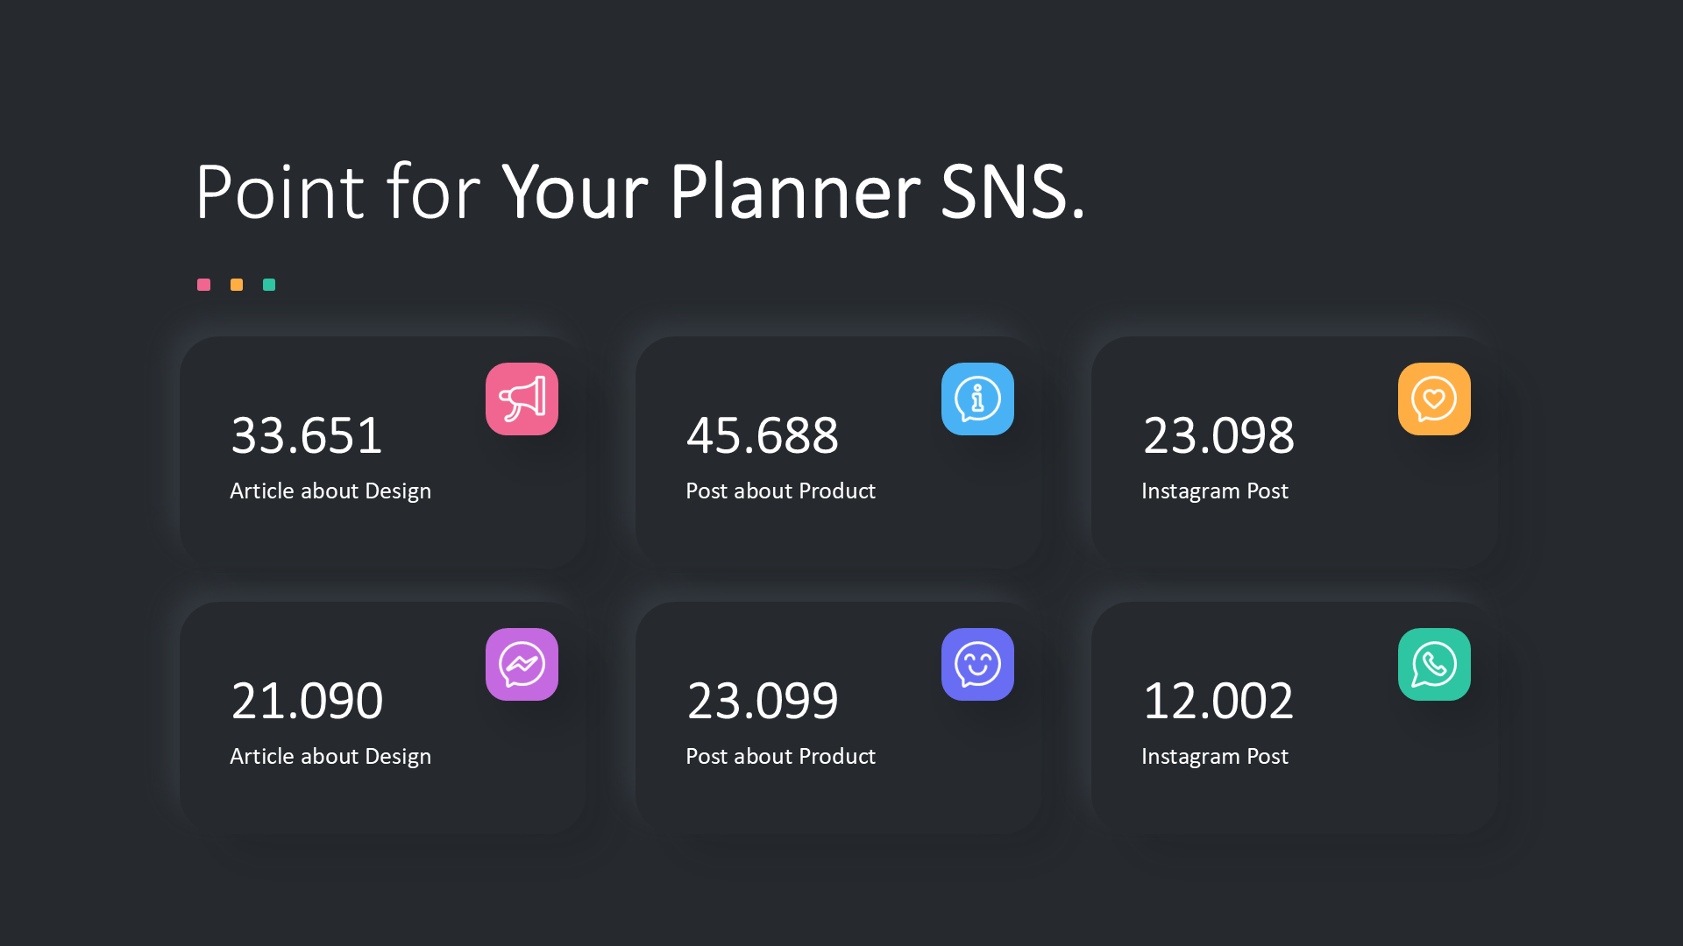Click the purple Messenger icon

[522, 665]
